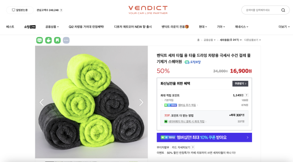Open the 더보기 dropdown in navigation

[284, 27]
